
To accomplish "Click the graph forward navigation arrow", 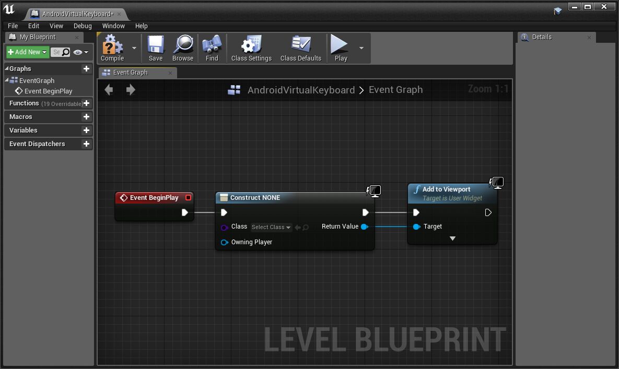I will pyautogui.click(x=131, y=90).
